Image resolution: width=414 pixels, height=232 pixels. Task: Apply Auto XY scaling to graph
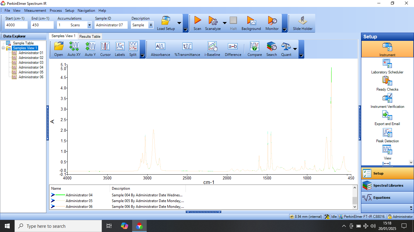click(x=74, y=47)
